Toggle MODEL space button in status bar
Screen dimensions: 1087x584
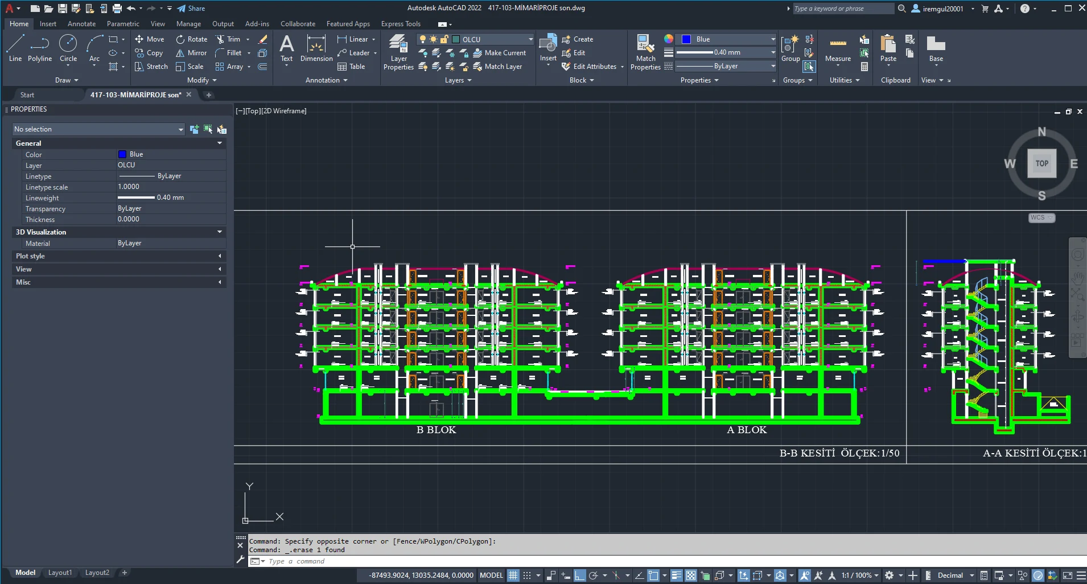point(491,575)
